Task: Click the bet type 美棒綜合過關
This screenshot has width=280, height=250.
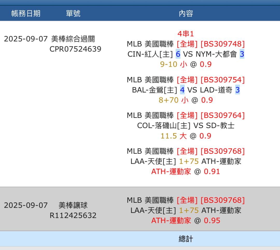Action: (73, 39)
